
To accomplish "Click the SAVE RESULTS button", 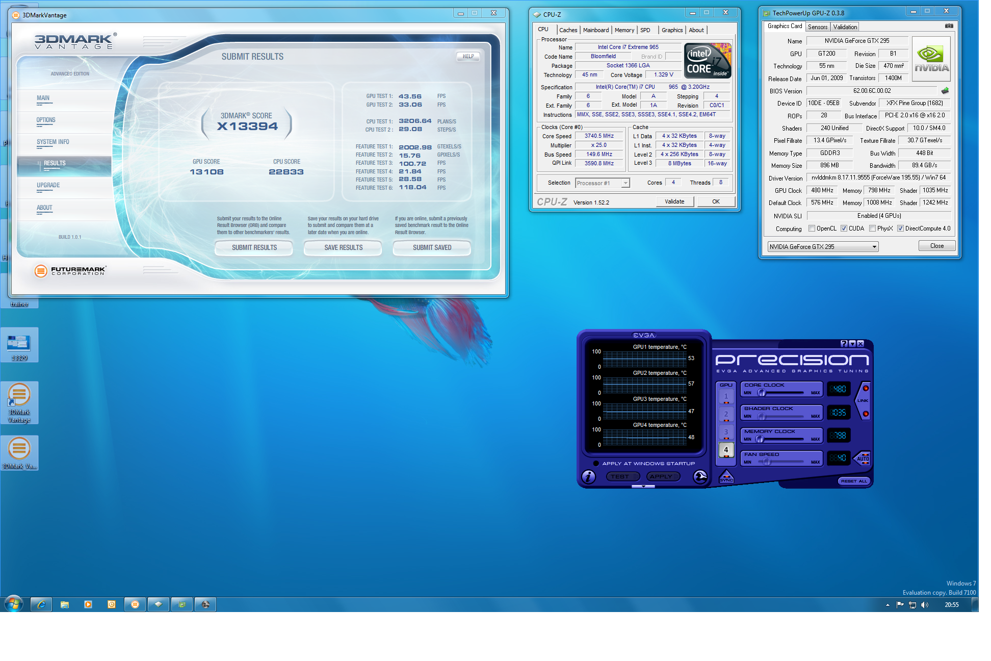I will [343, 247].
